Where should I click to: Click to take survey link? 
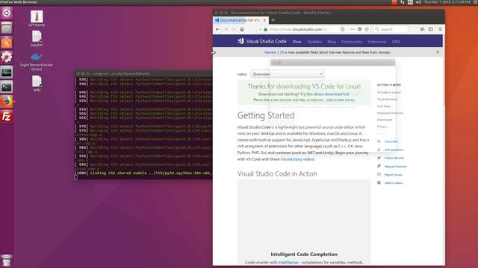pos(341,100)
